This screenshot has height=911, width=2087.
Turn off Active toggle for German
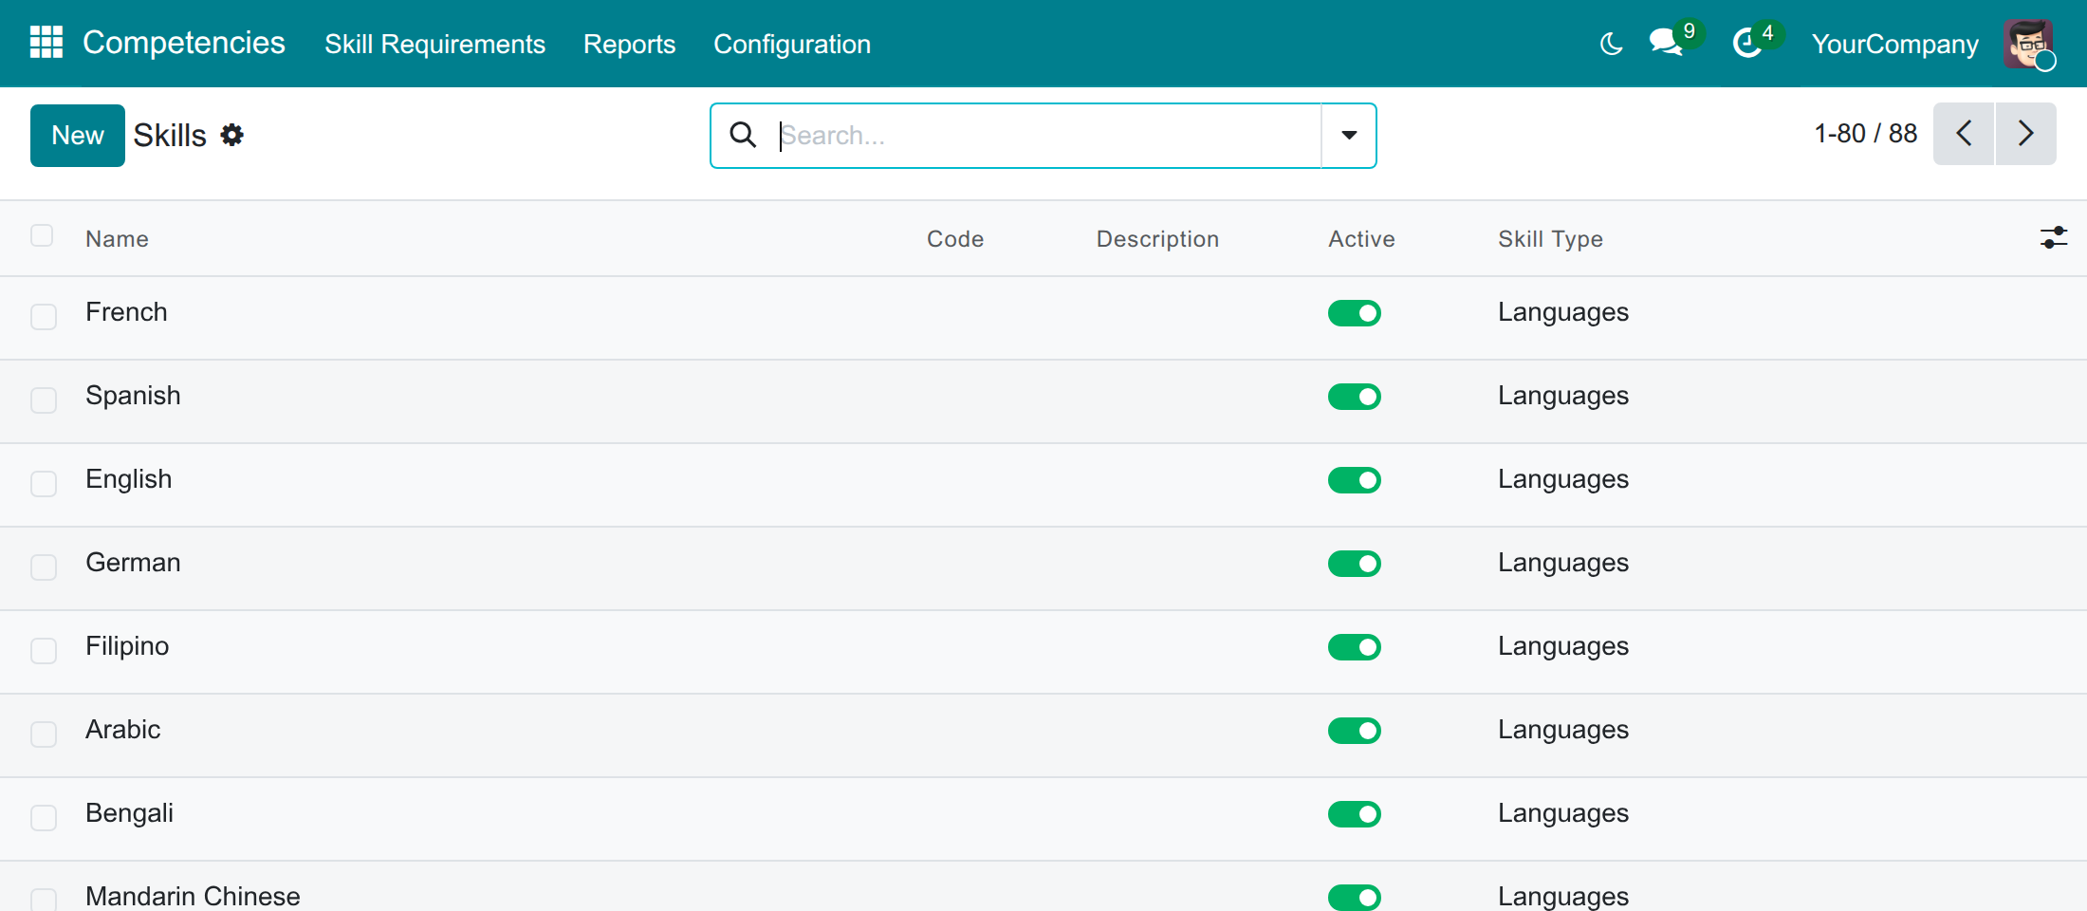(1355, 564)
